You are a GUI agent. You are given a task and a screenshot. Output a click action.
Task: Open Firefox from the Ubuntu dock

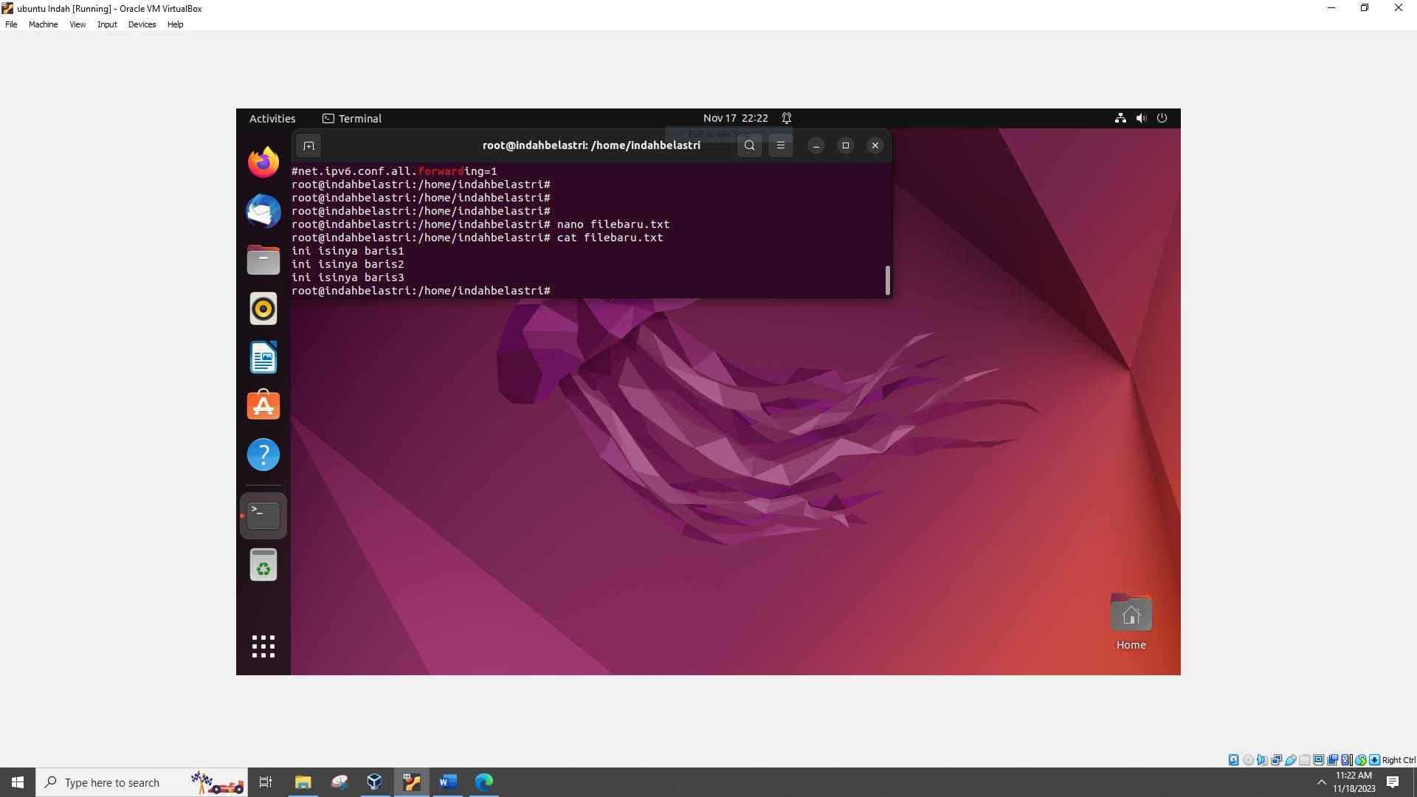coord(263,162)
